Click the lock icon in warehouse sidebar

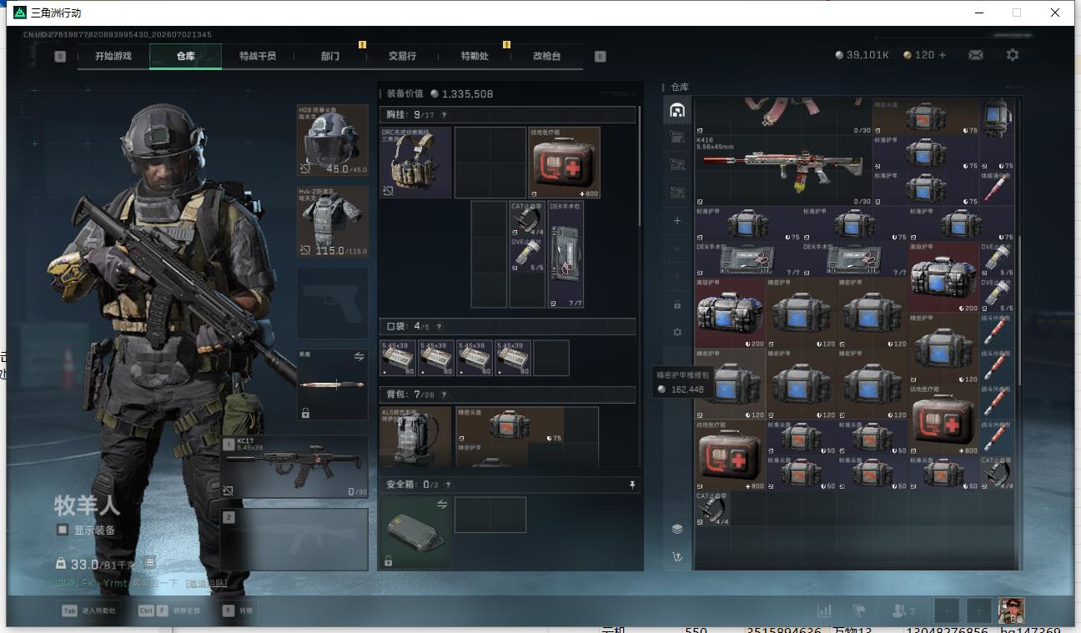tap(677, 305)
